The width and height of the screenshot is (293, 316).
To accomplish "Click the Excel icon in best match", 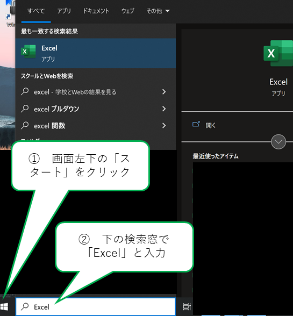I will (x=28, y=52).
